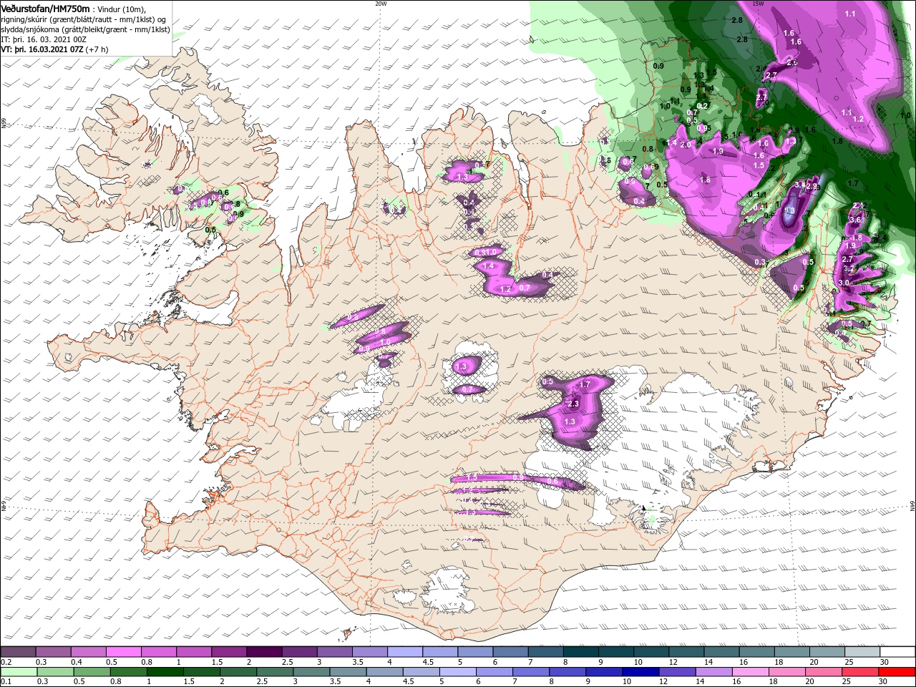This screenshot has height=687, width=916.
Task: Pick the 0.1 pale green swatch in lower legend
Action: pyautogui.click(x=19, y=672)
